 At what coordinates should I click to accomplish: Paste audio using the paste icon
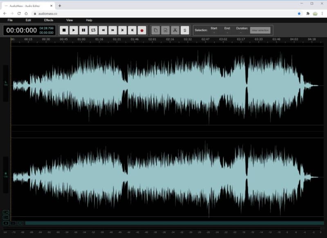166,30
